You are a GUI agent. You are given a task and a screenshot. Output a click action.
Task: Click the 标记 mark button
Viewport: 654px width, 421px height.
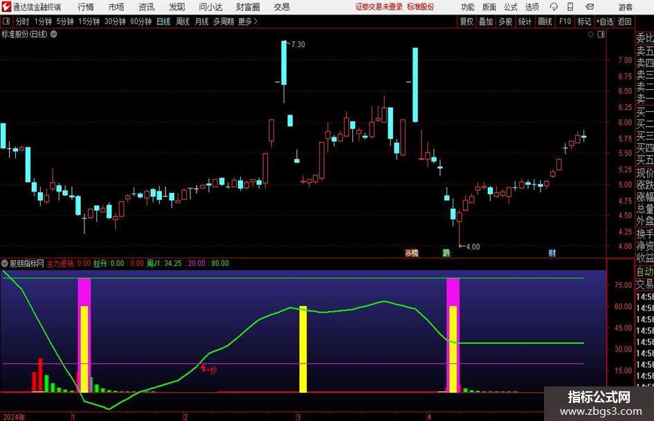pyautogui.click(x=584, y=21)
